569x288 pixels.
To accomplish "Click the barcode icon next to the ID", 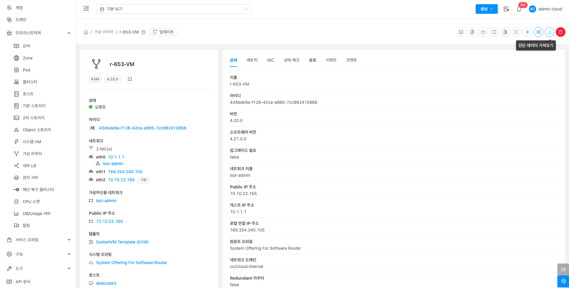I will click(92, 128).
